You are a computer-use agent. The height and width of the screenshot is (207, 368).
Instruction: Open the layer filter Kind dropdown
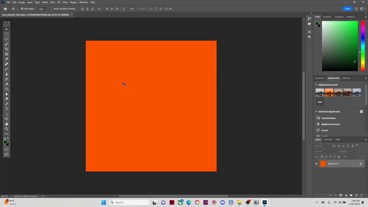coord(323,146)
